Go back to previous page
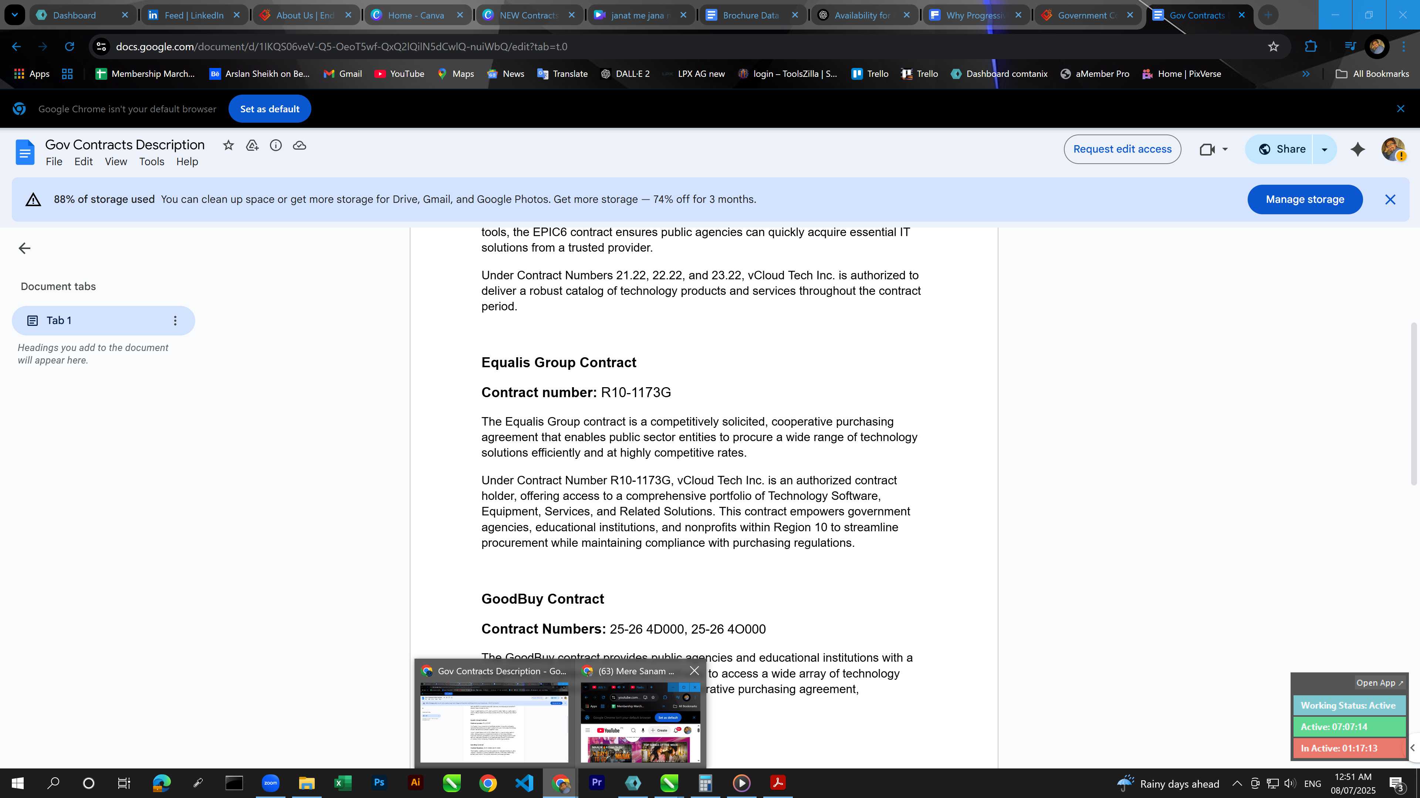The height and width of the screenshot is (798, 1420). [17, 47]
